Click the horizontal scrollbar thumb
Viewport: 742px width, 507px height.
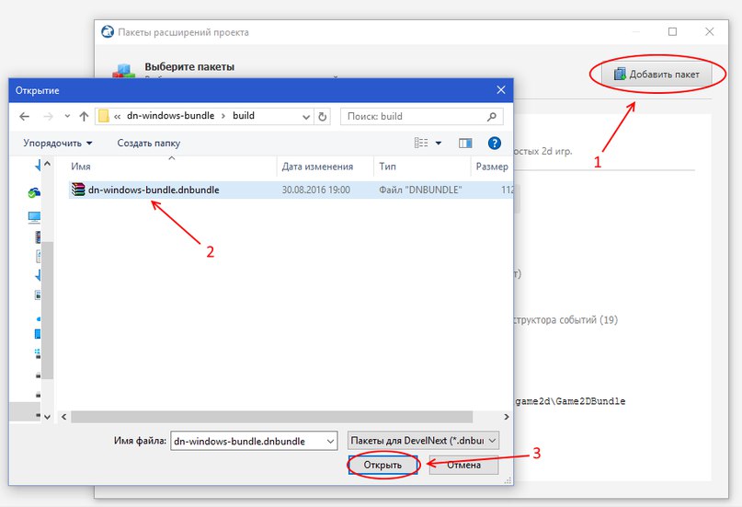tap(271, 417)
